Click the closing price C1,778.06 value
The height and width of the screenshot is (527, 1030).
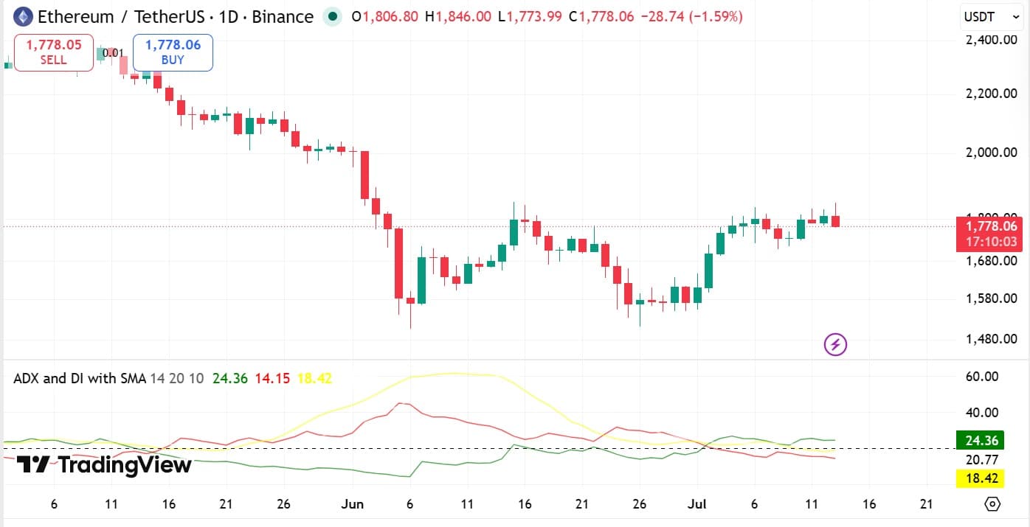coord(601,16)
